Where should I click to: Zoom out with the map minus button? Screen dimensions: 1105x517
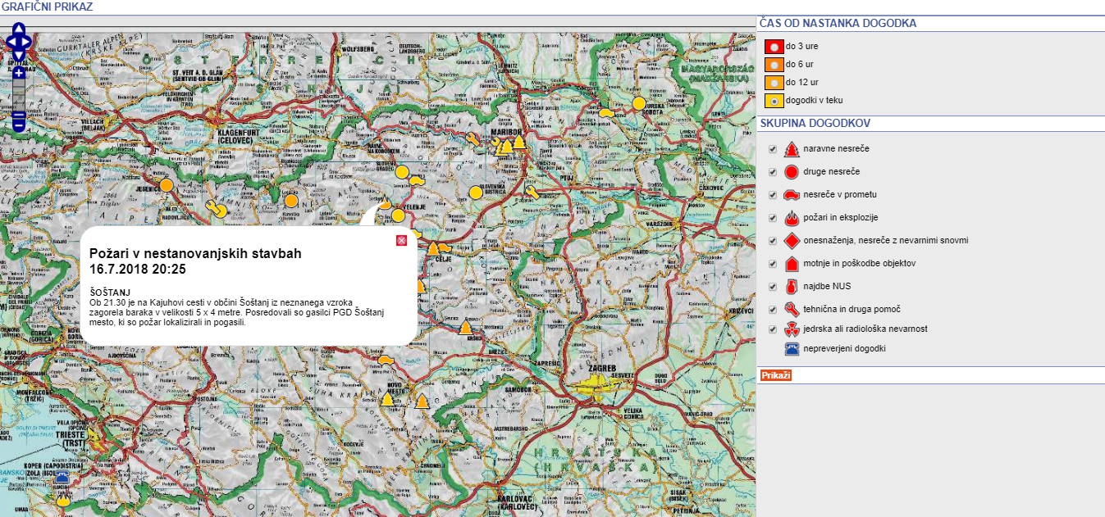coord(19,125)
